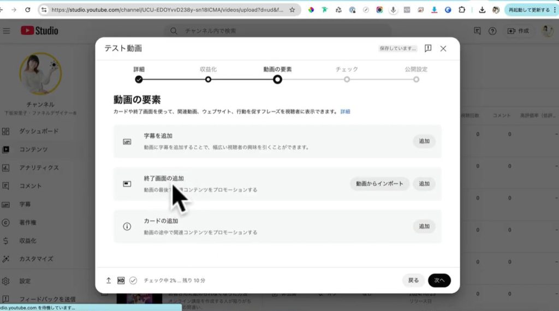559x311 pixels.
Task: Open the 作成 create dropdown button
Action: click(x=518, y=31)
